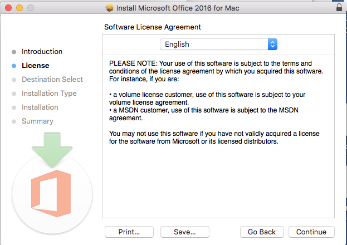This screenshot has height=245, width=347.
Task: Click the Go Back button
Action: click(x=262, y=232)
